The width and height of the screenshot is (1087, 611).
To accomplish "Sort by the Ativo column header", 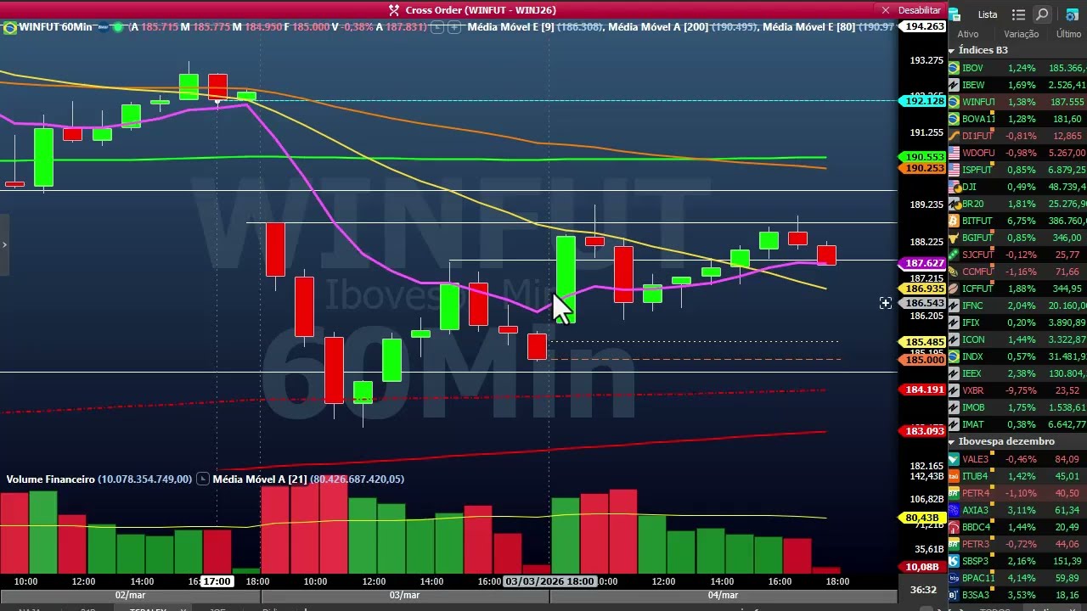I will [968, 34].
